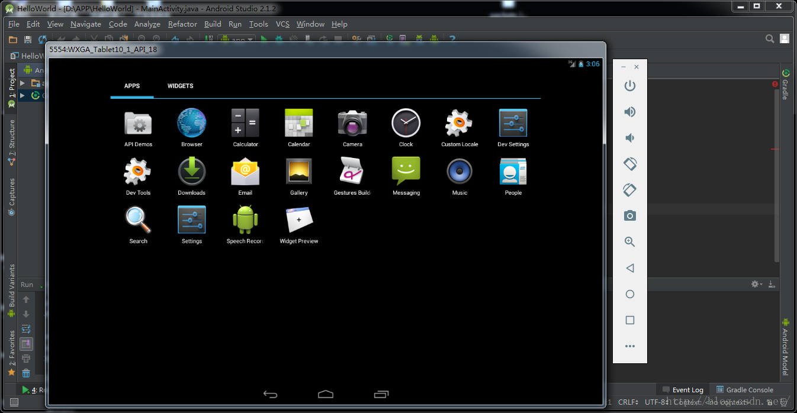Screen dimensions: 797x413
Task: Switch to the WIDGETS tab
Action: [x=180, y=86]
